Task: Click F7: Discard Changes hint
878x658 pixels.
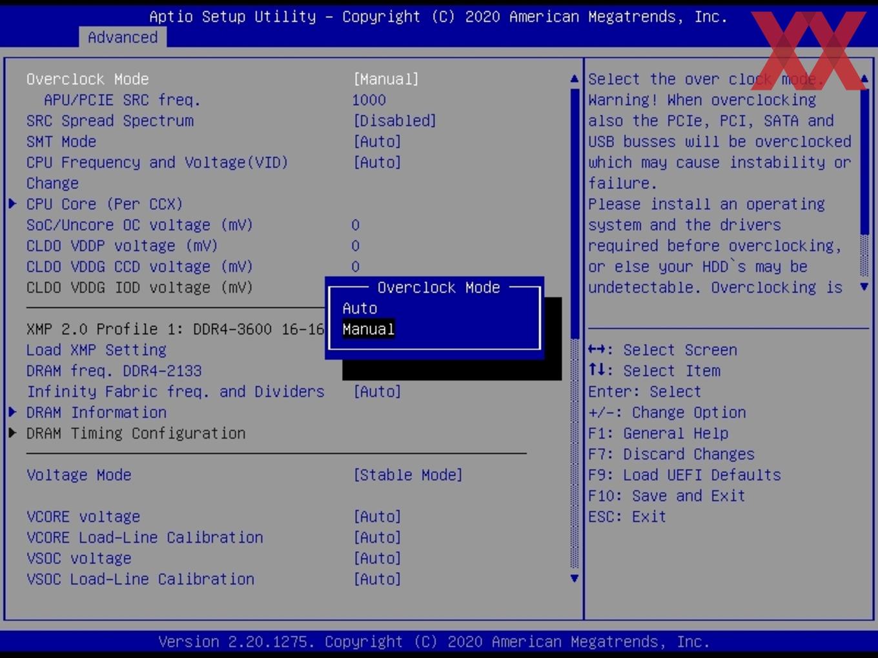Action: (671, 454)
